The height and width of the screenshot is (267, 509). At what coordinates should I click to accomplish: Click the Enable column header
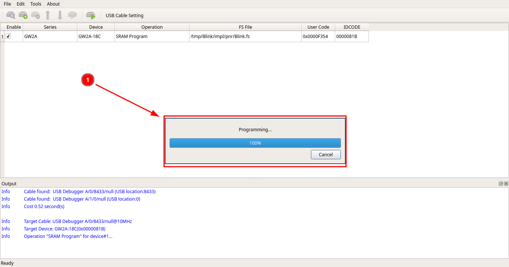tap(14, 27)
